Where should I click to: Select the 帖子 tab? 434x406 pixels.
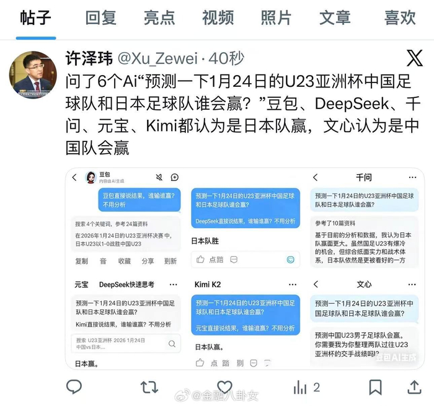coord(35,18)
